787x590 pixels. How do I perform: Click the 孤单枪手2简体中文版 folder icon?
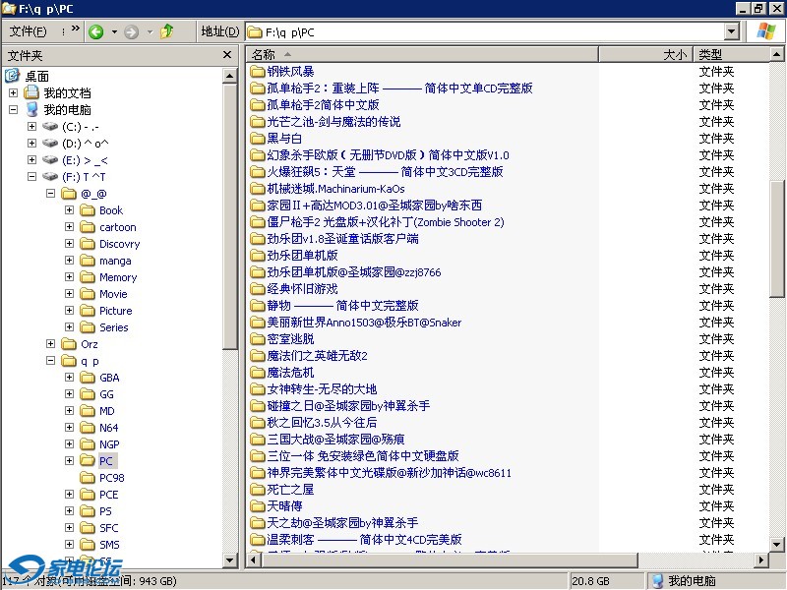[x=258, y=105]
